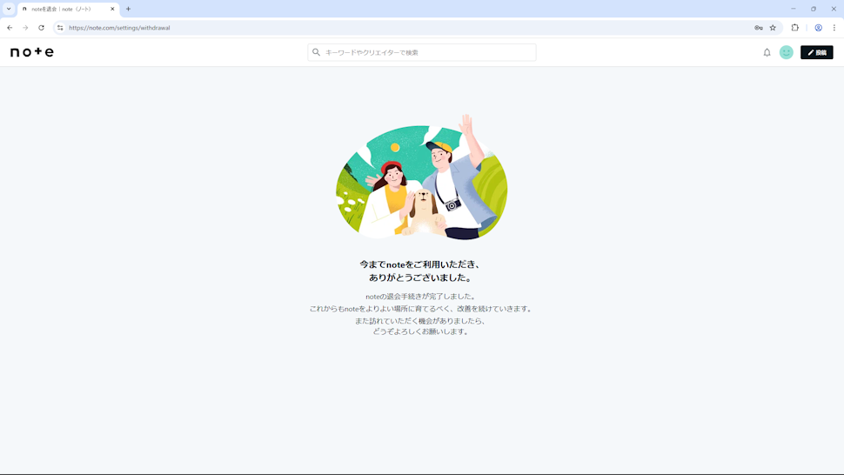Click the black 投稿 post button
844x475 pixels.
click(816, 52)
